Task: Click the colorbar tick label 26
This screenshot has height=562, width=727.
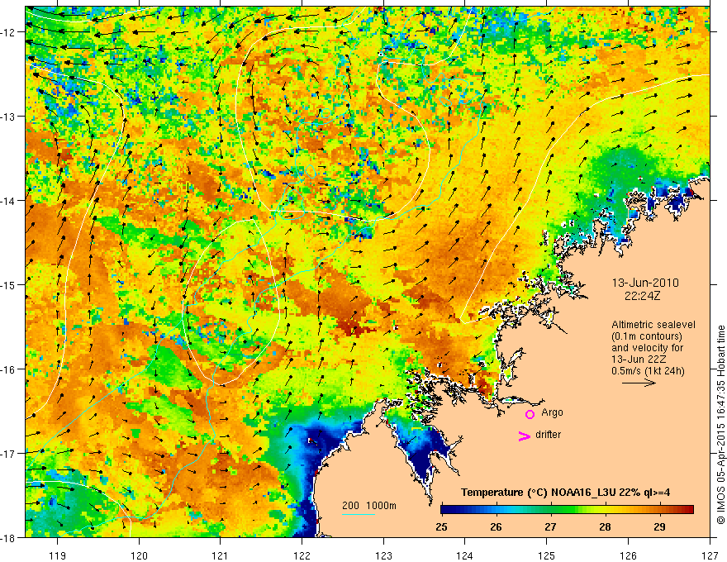Action: click(x=497, y=526)
